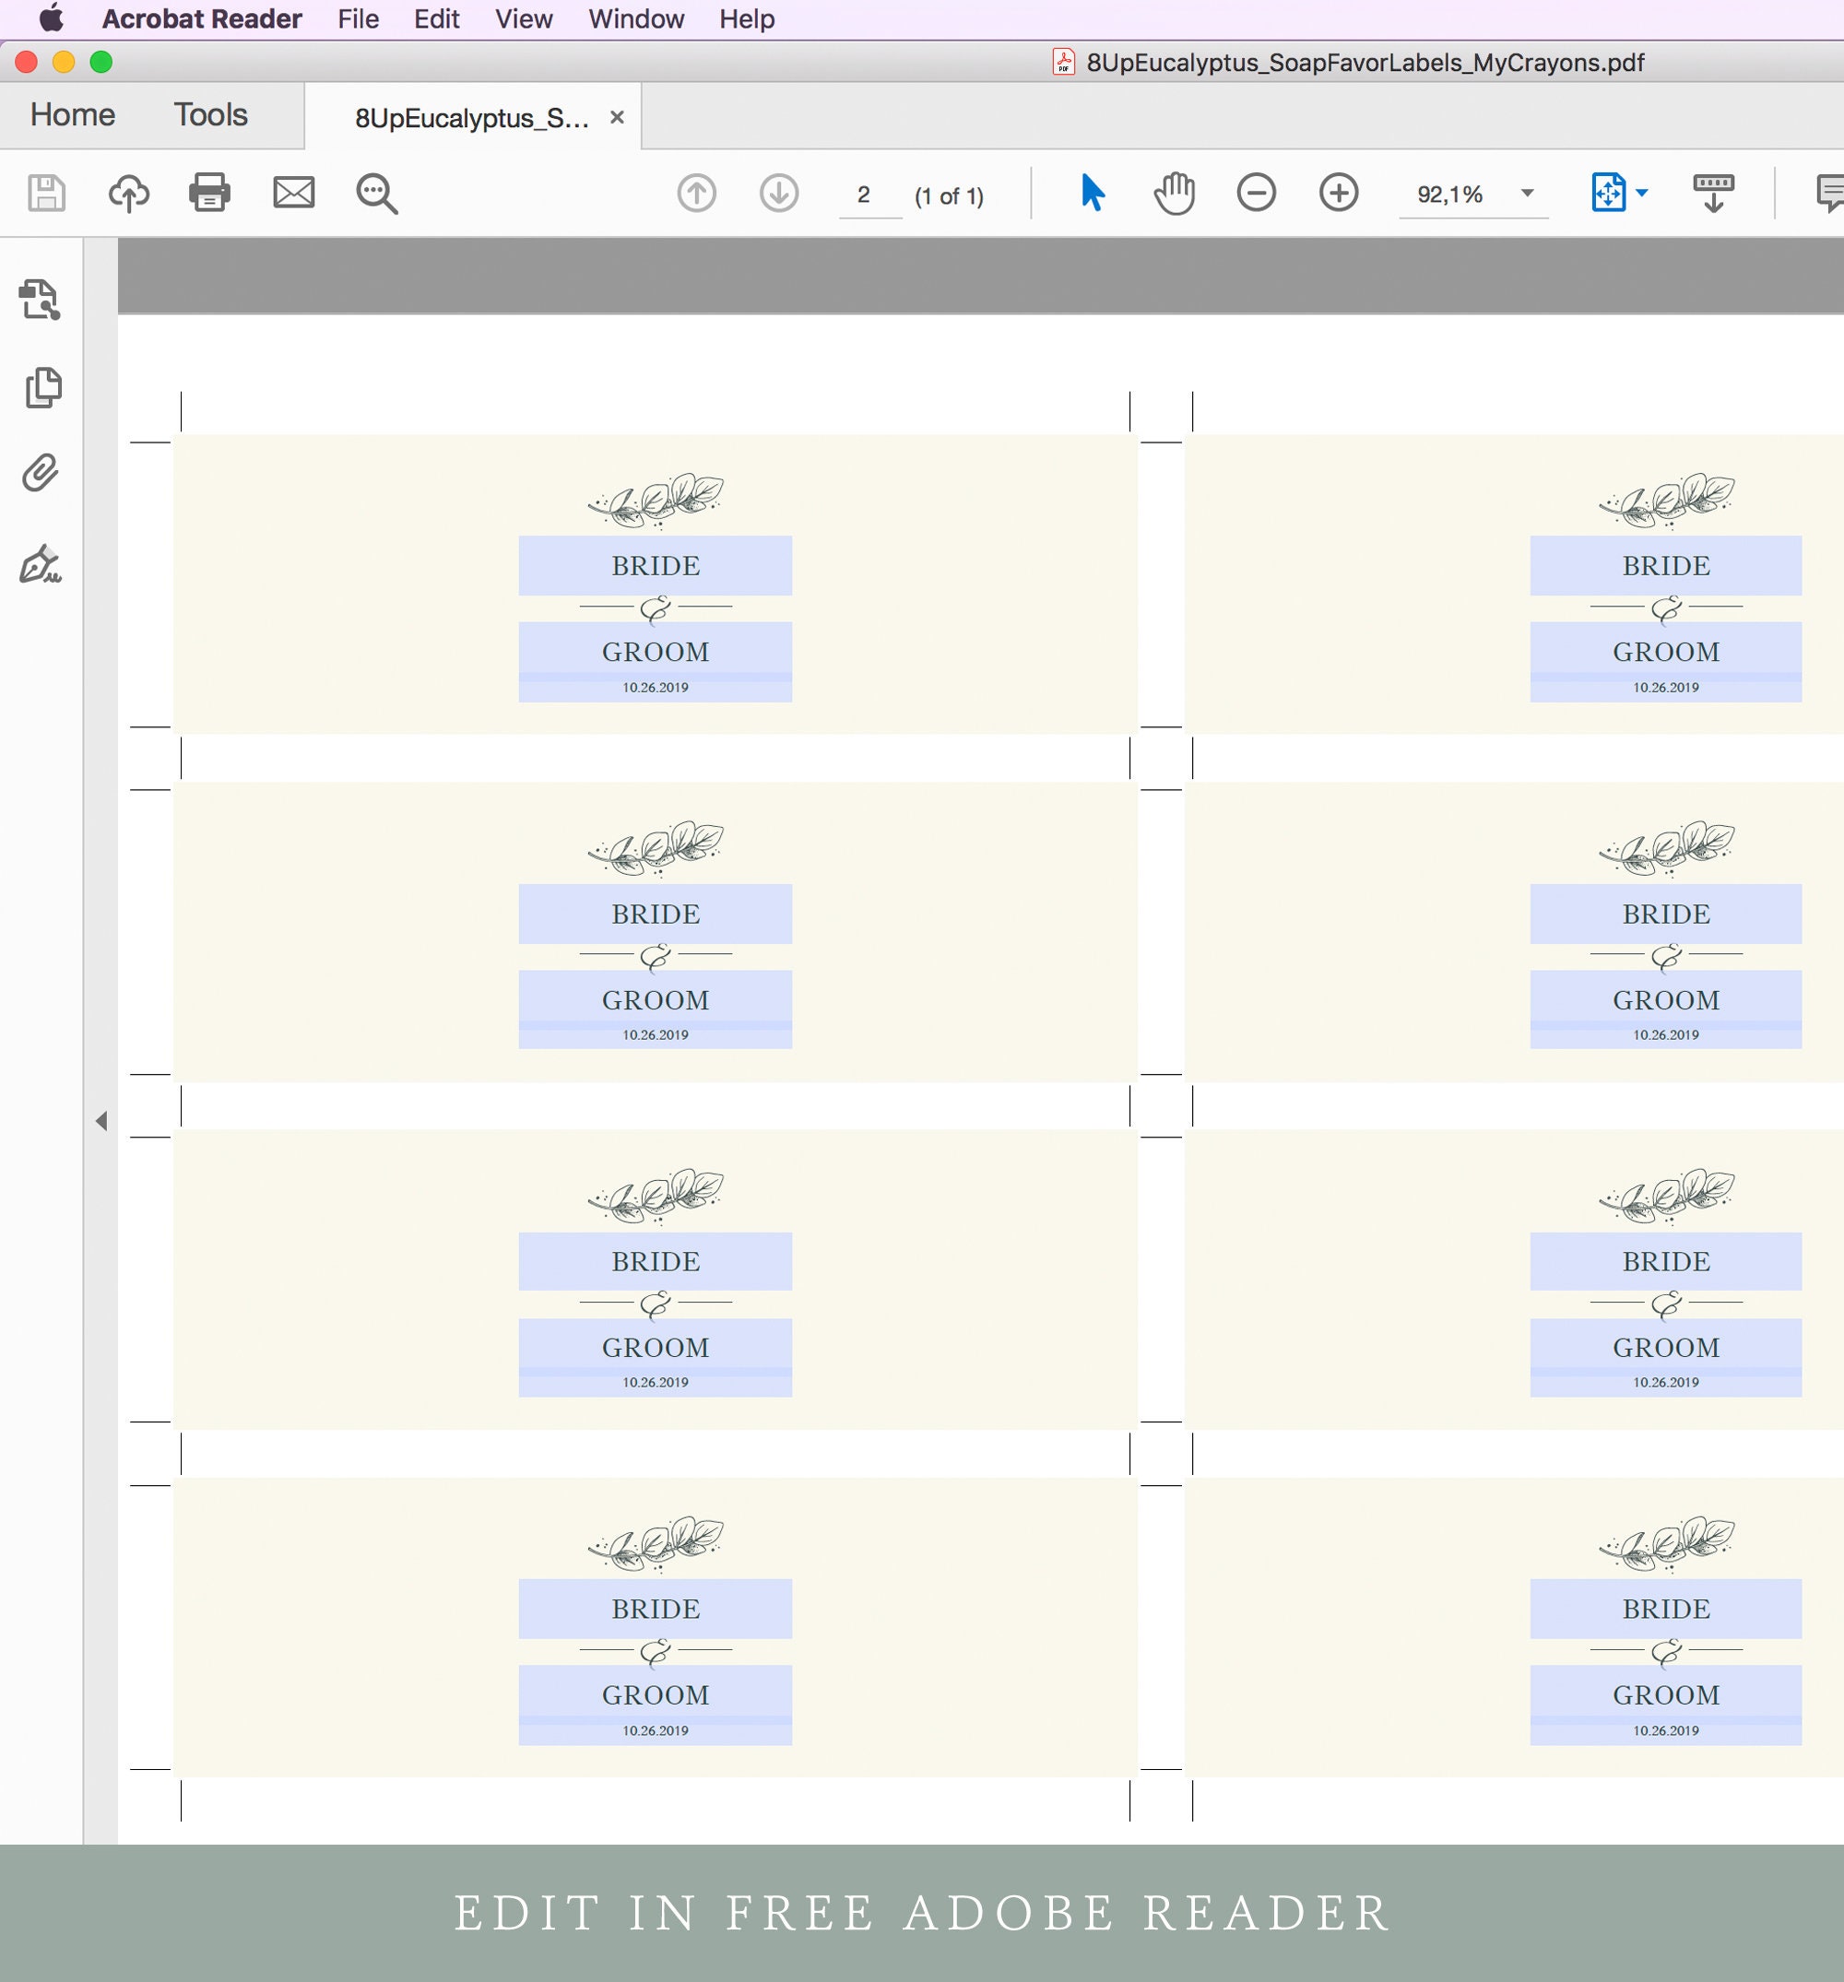Click the fit page icon

tap(1608, 193)
